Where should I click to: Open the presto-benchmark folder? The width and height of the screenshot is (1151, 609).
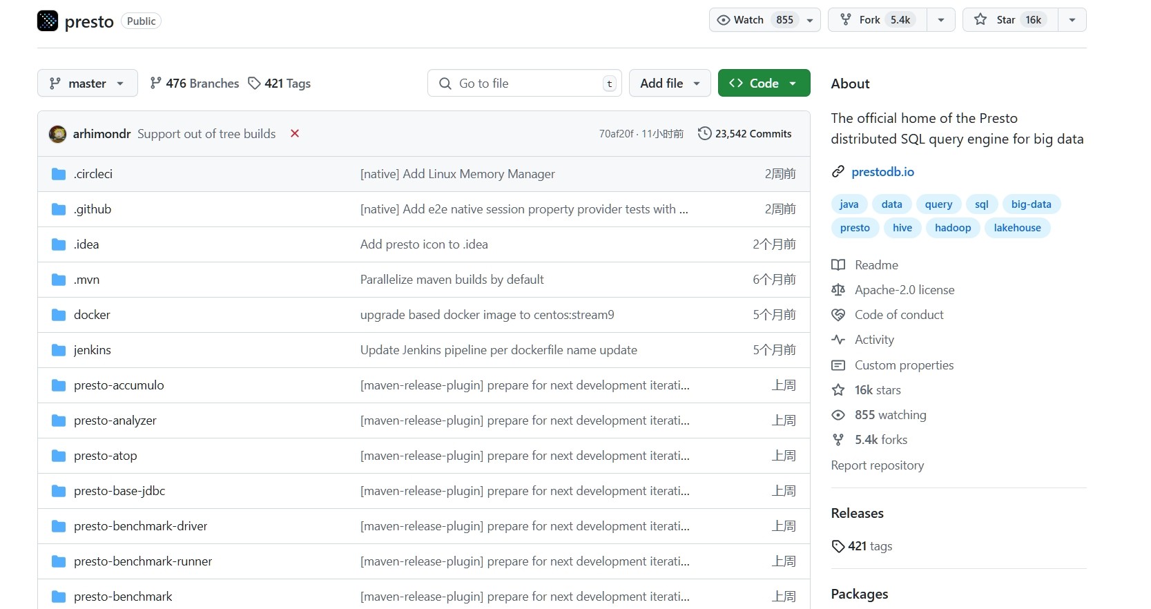point(123,597)
